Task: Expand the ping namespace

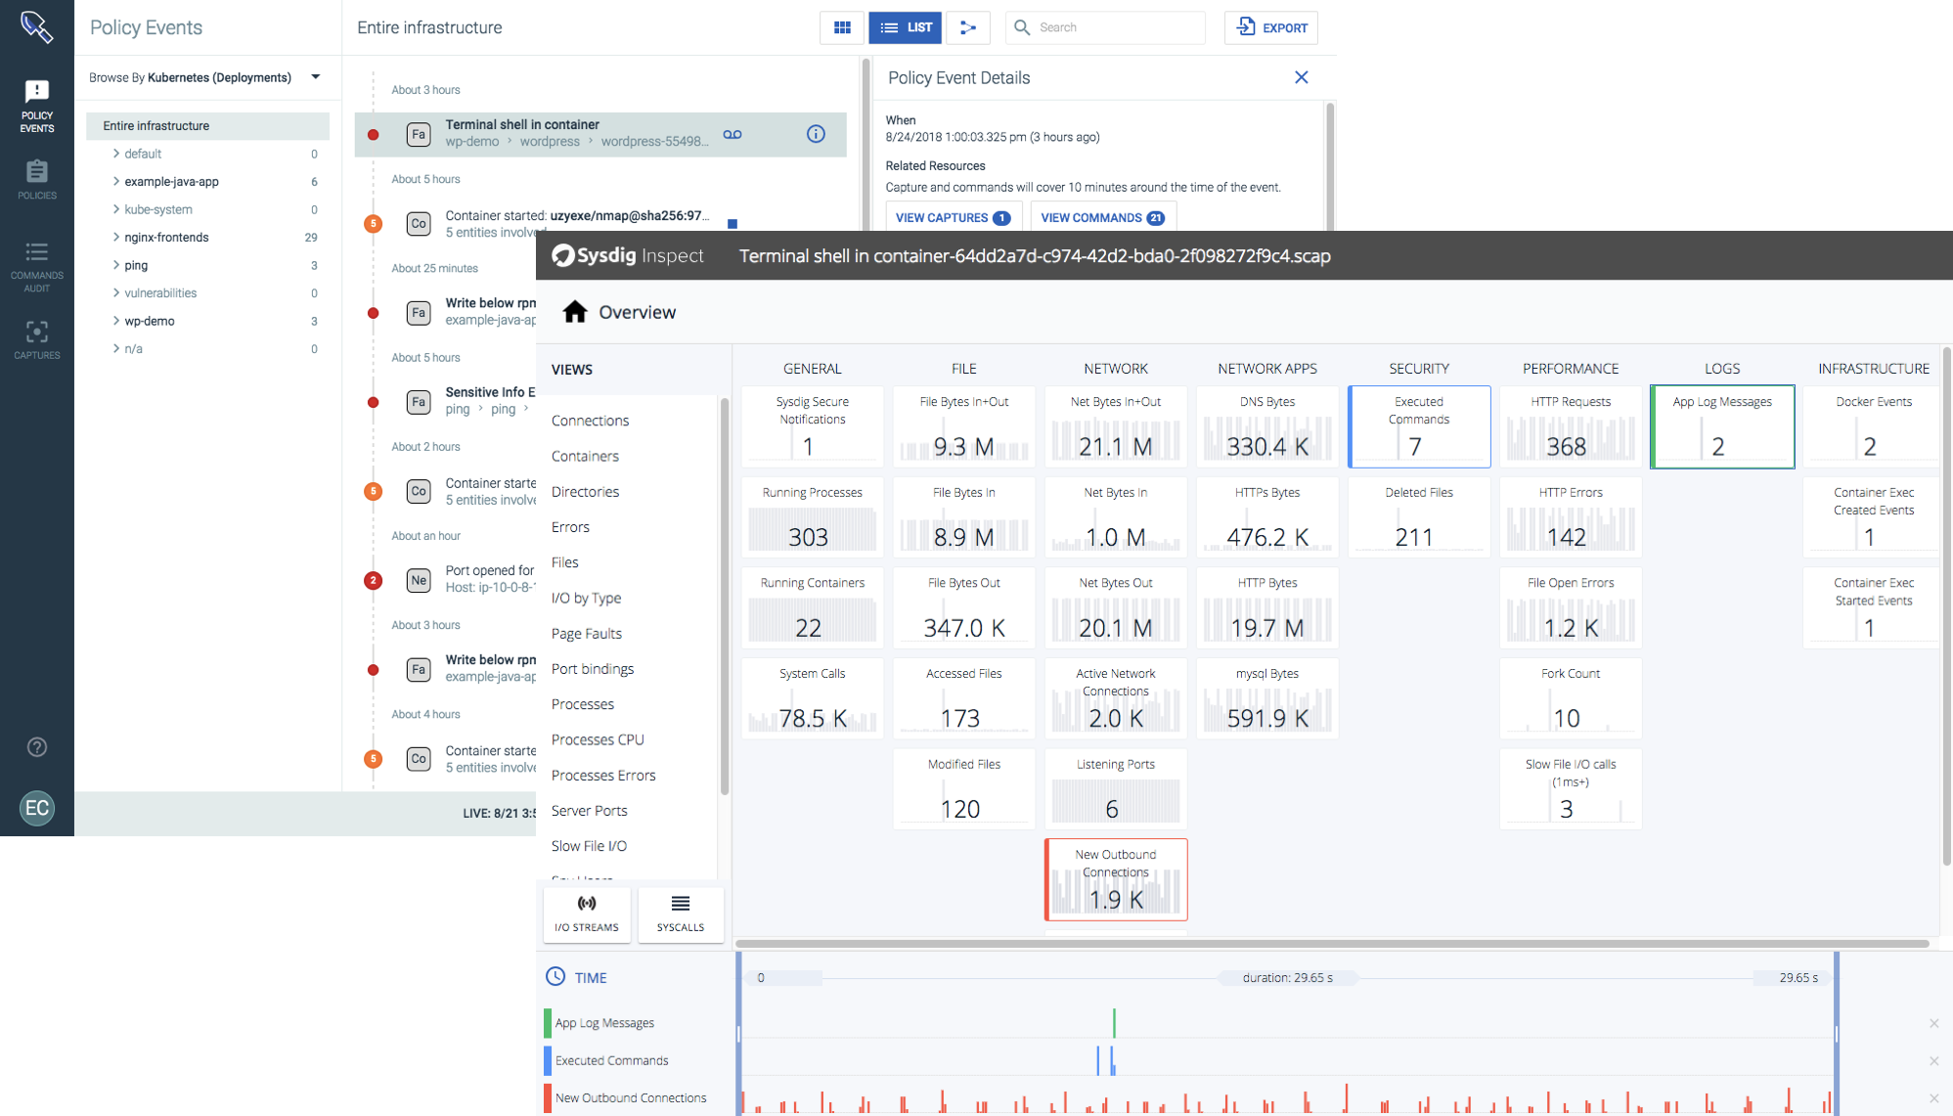Action: point(115,265)
